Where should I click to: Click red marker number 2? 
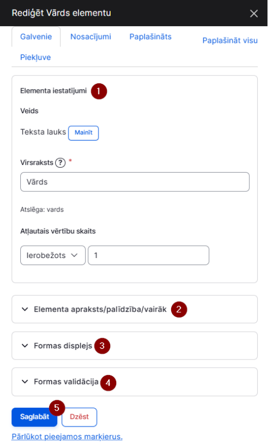(x=179, y=309)
